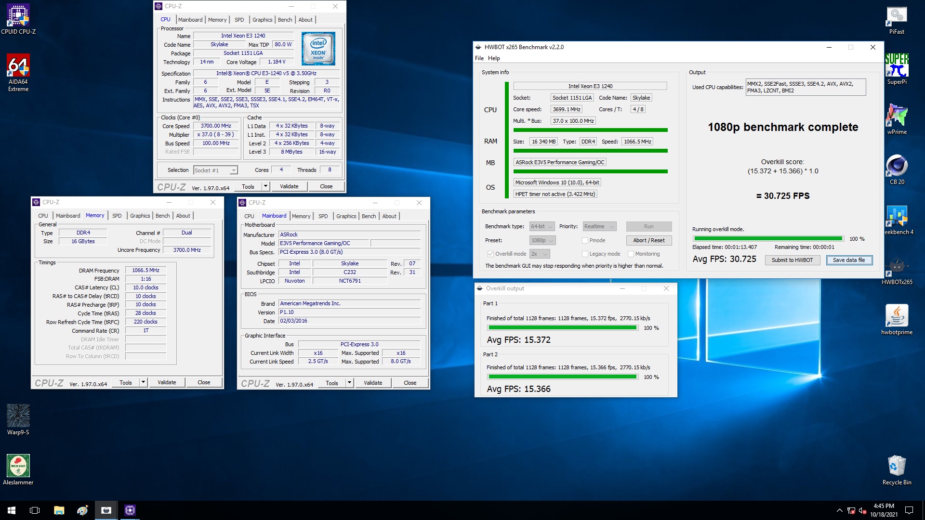This screenshot has width=925, height=520.
Task: Switch to Bench tab in top CPU-Z
Action: (285, 20)
